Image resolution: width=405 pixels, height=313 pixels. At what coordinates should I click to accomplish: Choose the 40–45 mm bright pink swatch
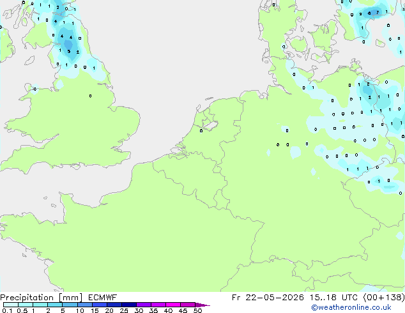pos(173,305)
